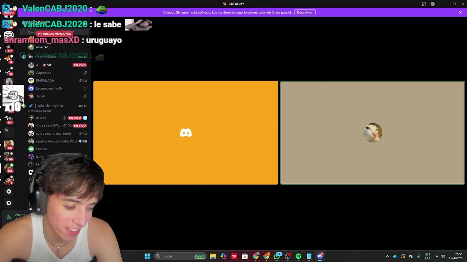
Task: Open the Wi-Fi network tray icon
Action: point(437,256)
